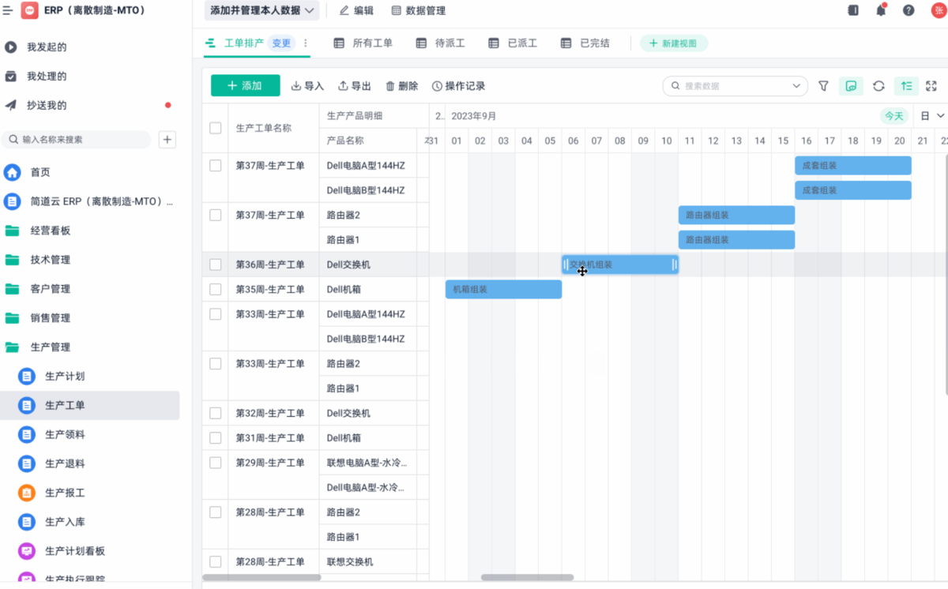Check 联想交换机 row of 第28周 work order

216,561
